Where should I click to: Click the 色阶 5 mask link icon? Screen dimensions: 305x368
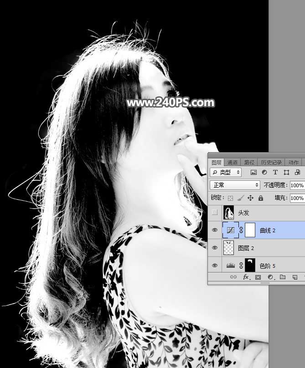241,266
